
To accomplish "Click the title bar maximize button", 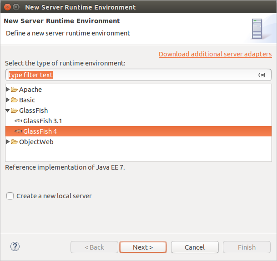I will pyautogui.click(x=16, y=7).
